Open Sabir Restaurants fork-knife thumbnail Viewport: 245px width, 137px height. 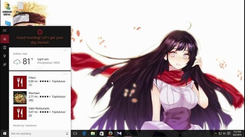click(20, 113)
